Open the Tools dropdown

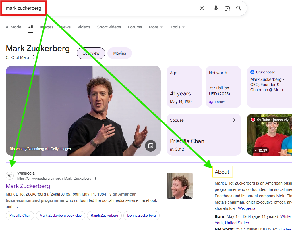coord(177,27)
